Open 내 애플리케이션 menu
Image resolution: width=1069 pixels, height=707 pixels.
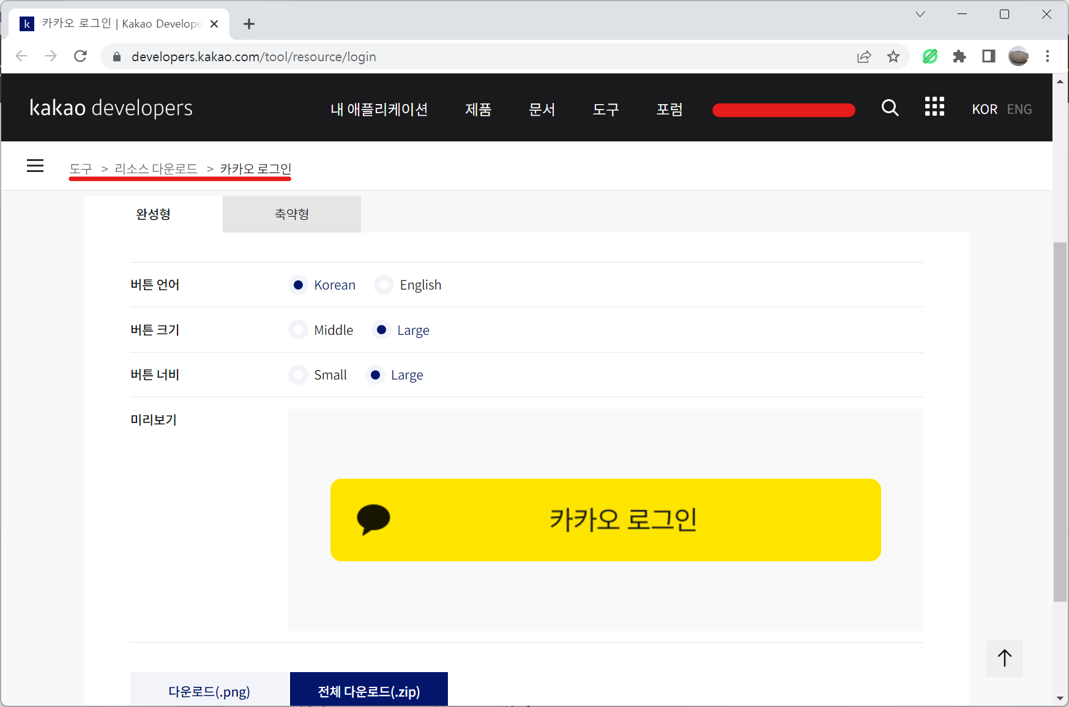[379, 109]
